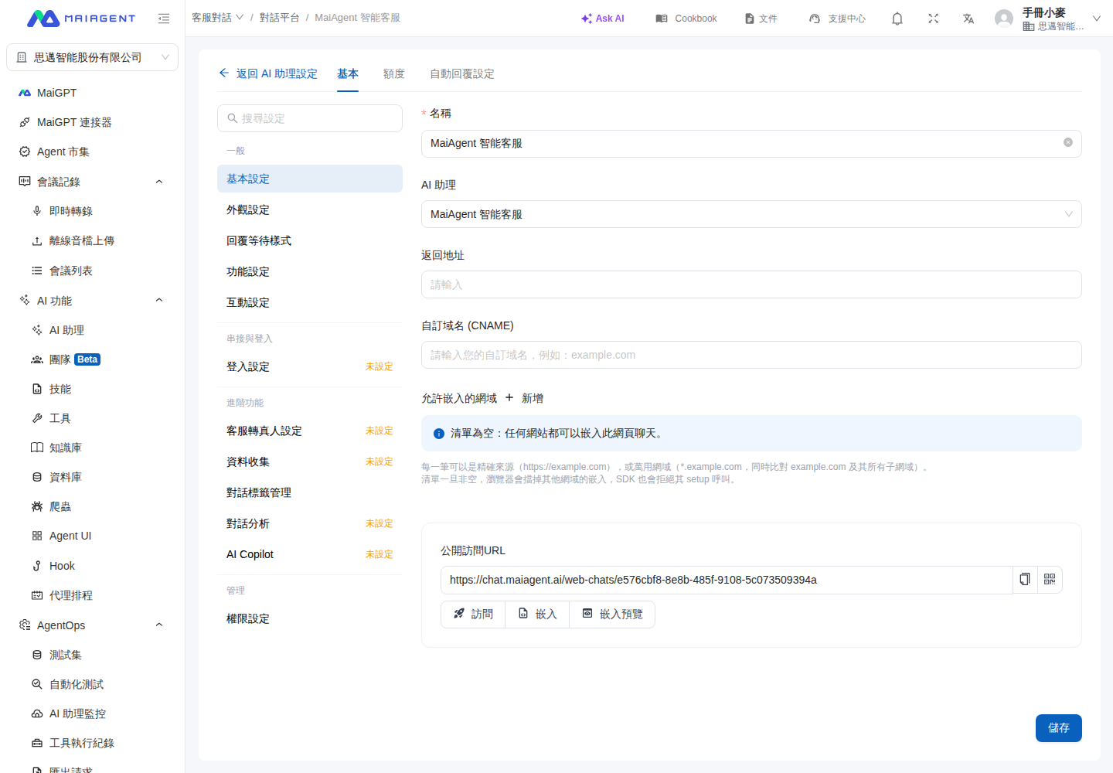Image resolution: width=1113 pixels, height=773 pixels.
Task: Go to 即時轉錄 page
Action: tap(92, 211)
